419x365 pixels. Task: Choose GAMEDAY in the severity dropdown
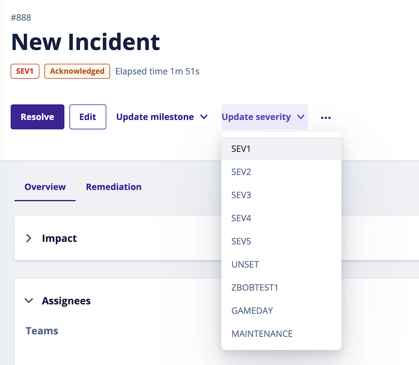click(252, 310)
